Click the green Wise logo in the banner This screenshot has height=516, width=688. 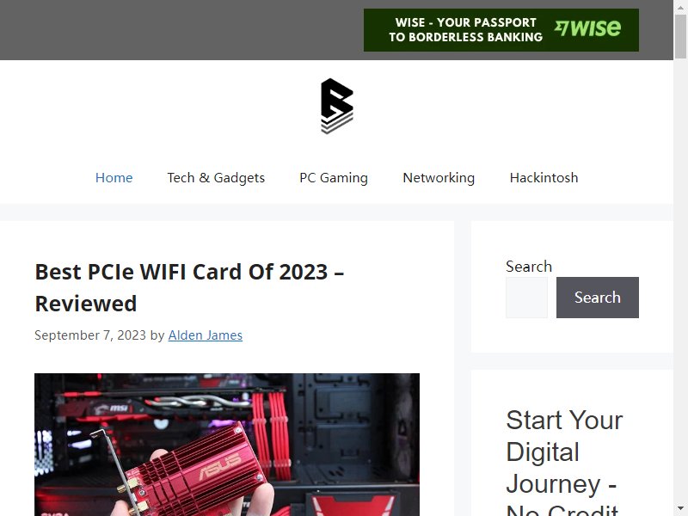click(587, 28)
